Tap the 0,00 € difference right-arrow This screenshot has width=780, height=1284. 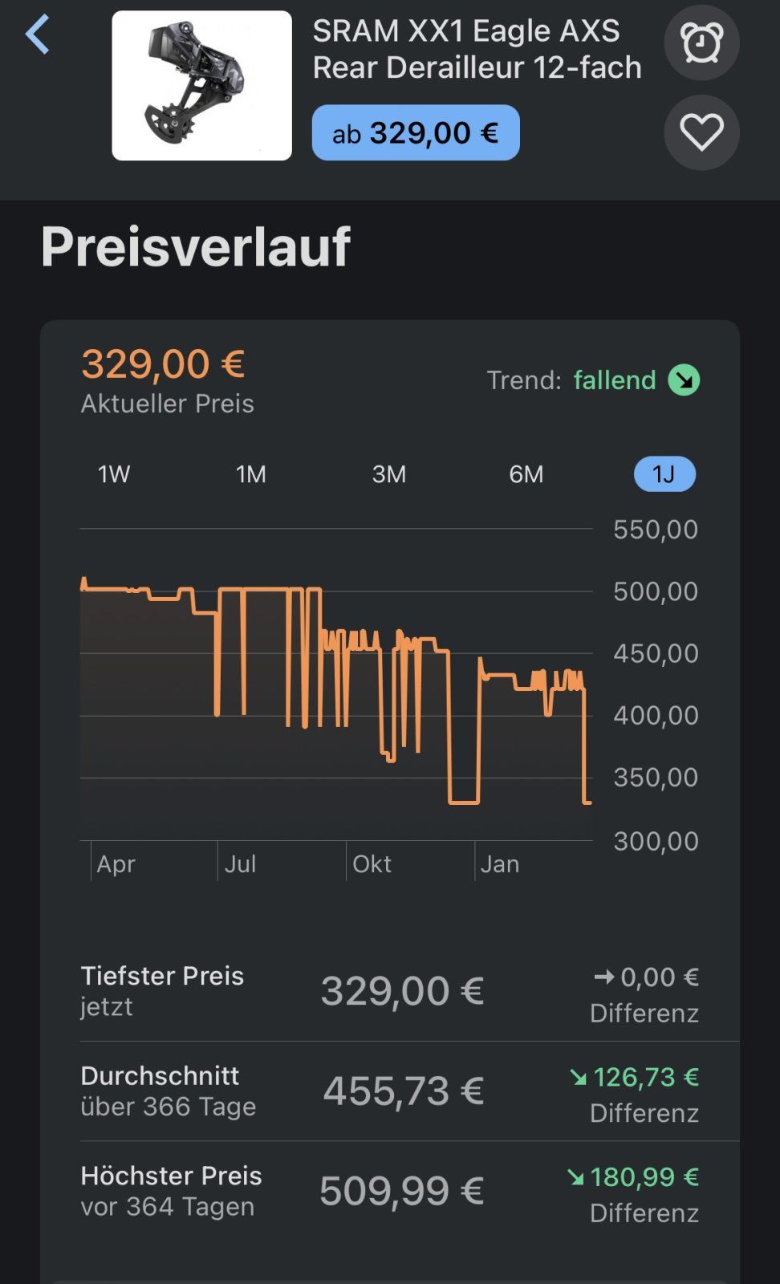603,977
